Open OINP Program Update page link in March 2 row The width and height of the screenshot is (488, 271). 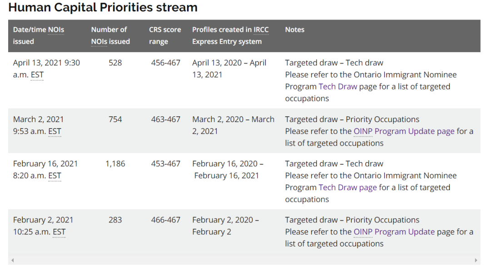tap(404, 131)
